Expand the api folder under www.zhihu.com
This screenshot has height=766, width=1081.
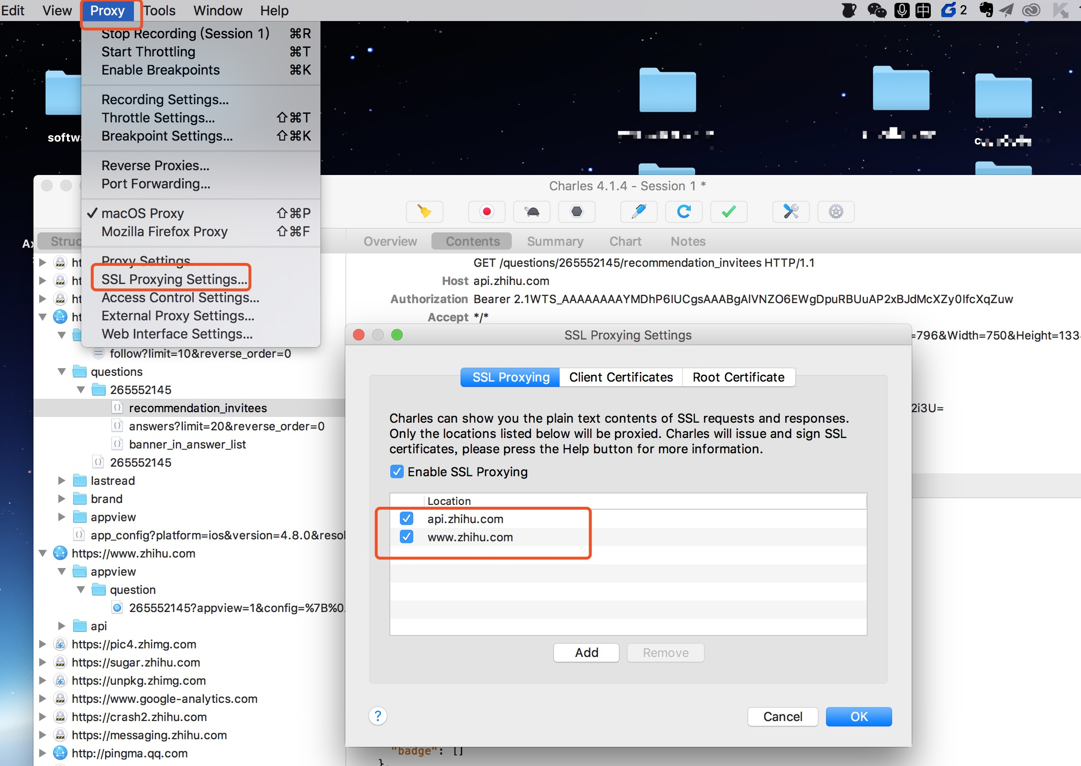point(62,626)
